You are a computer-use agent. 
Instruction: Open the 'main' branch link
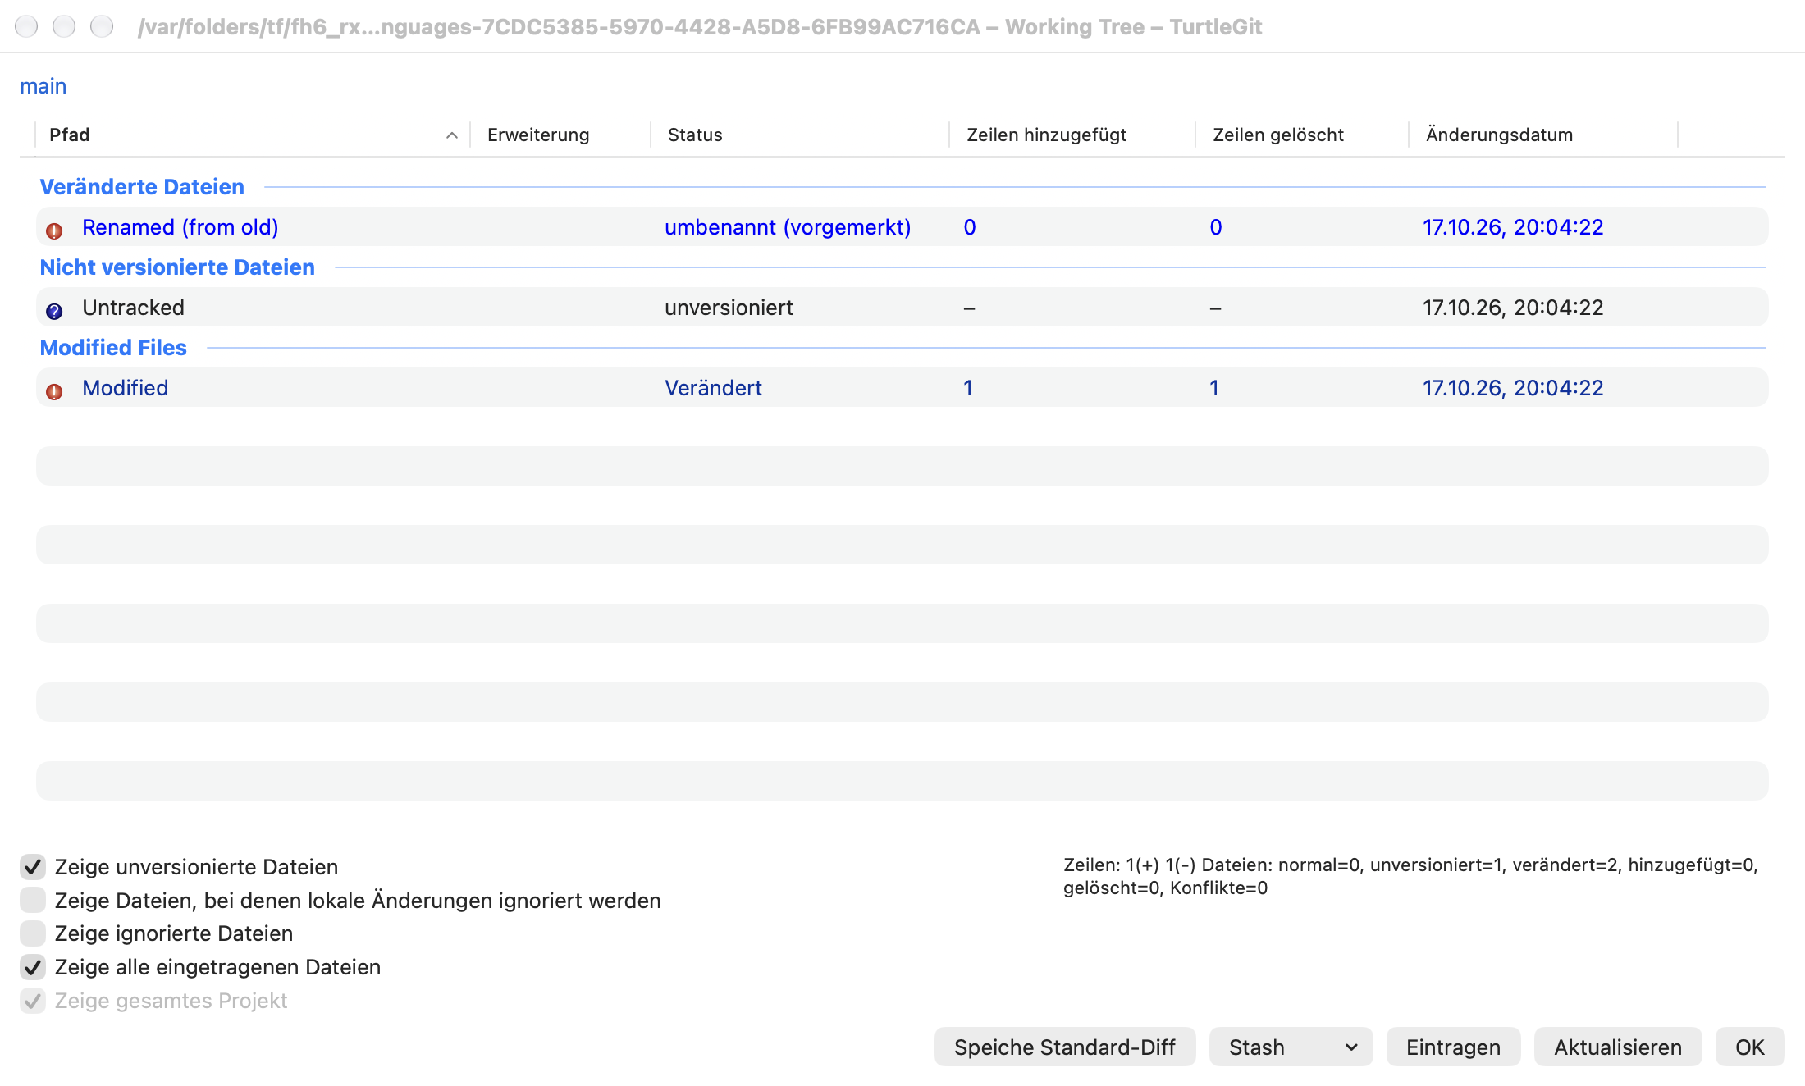click(43, 86)
